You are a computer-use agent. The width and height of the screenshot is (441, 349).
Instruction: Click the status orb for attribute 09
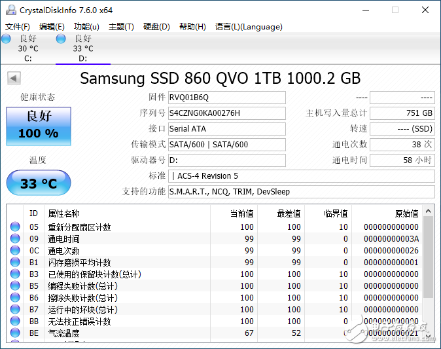[x=15, y=239]
